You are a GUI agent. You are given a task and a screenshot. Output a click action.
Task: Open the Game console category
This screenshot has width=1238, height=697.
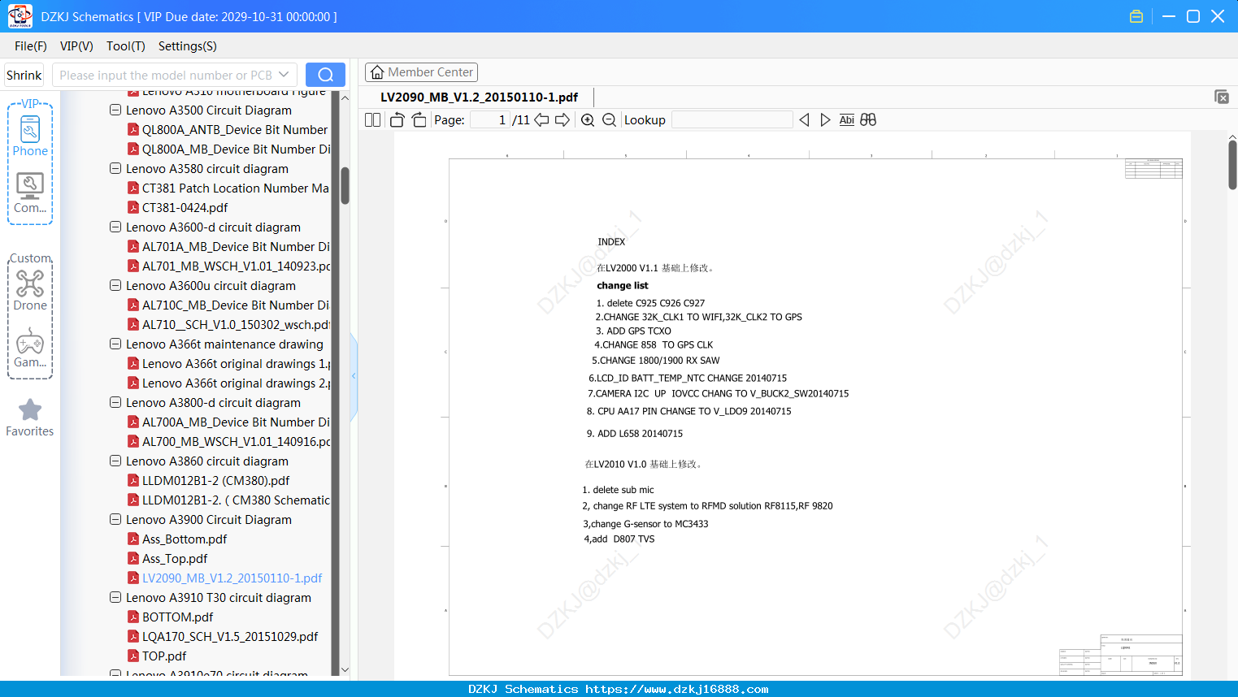coord(30,348)
